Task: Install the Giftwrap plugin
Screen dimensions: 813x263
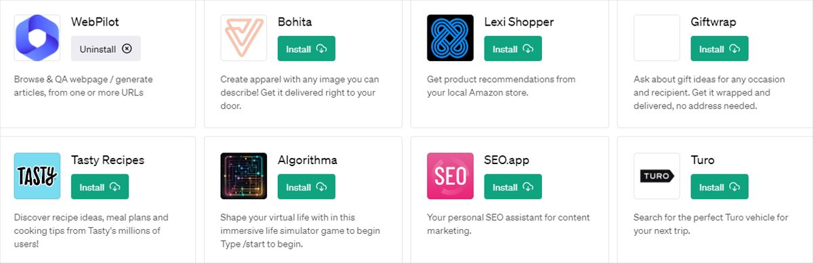Action: click(720, 49)
